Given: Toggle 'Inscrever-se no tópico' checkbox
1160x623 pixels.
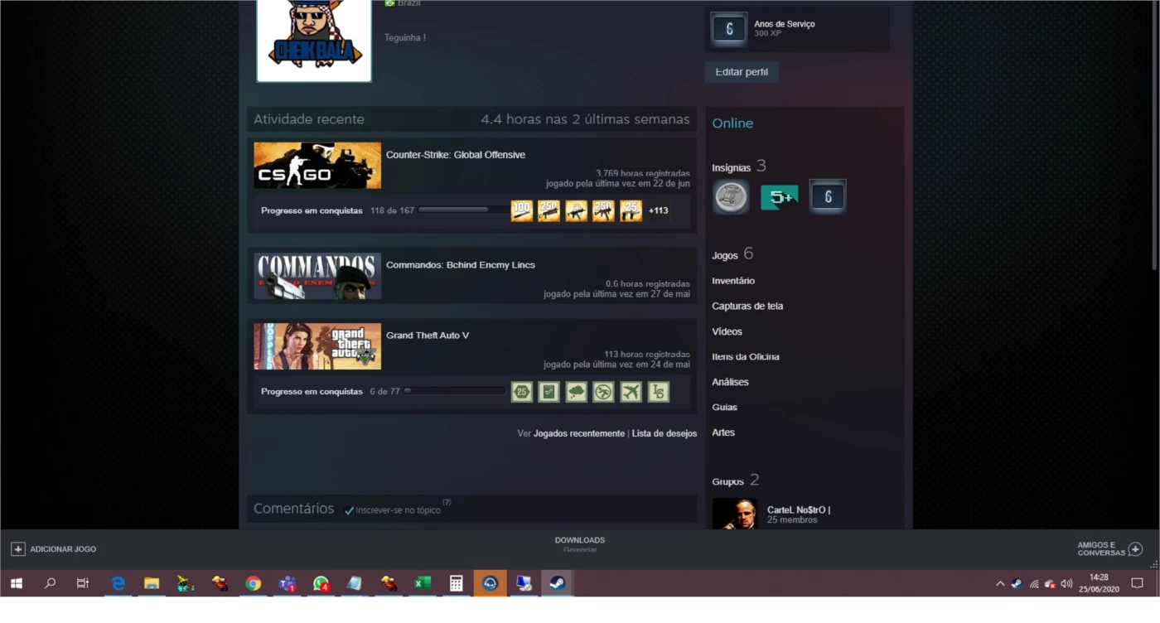Looking at the screenshot, I should tap(349, 510).
